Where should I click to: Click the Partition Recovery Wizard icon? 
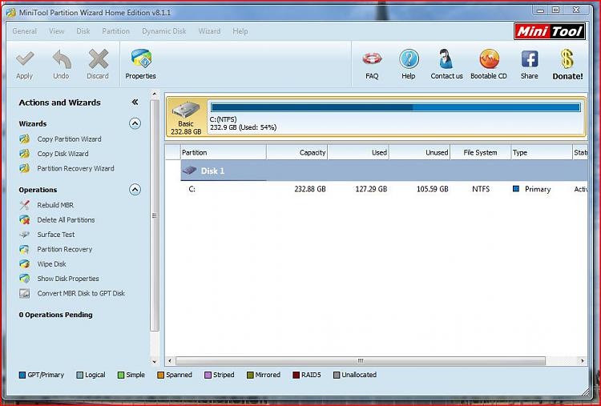click(25, 168)
